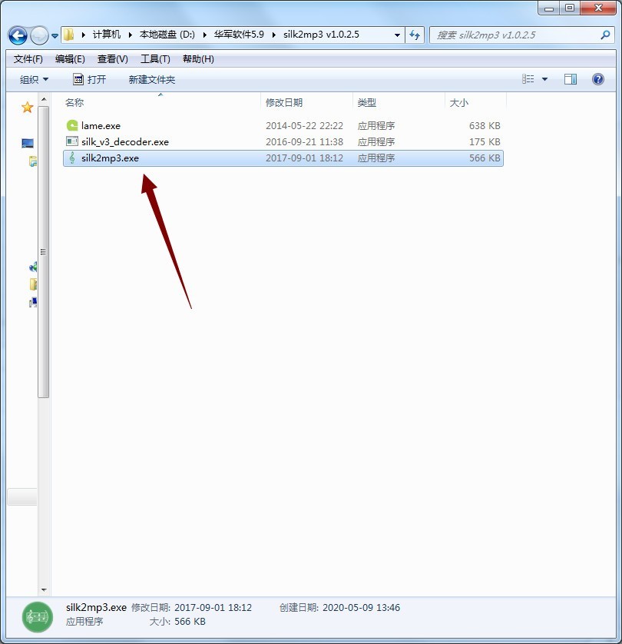Refresh the folder with the refresh icon

415,35
